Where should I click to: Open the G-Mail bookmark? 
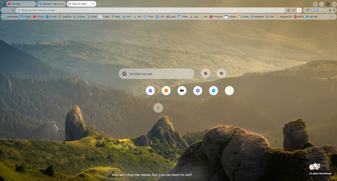tap(92, 17)
